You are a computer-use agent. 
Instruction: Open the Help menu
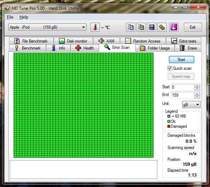pyautogui.click(x=24, y=17)
